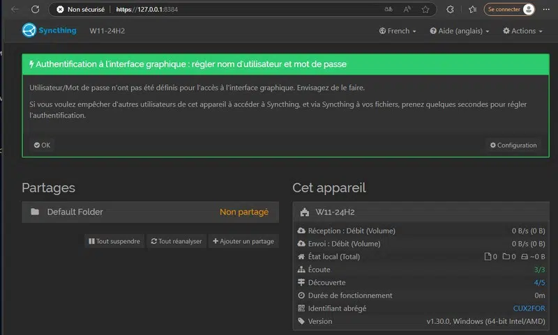Click the file count icon in État local
The image size is (558, 335).
click(488, 256)
